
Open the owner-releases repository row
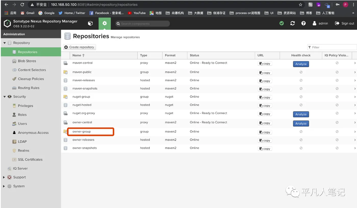(x=209, y=140)
